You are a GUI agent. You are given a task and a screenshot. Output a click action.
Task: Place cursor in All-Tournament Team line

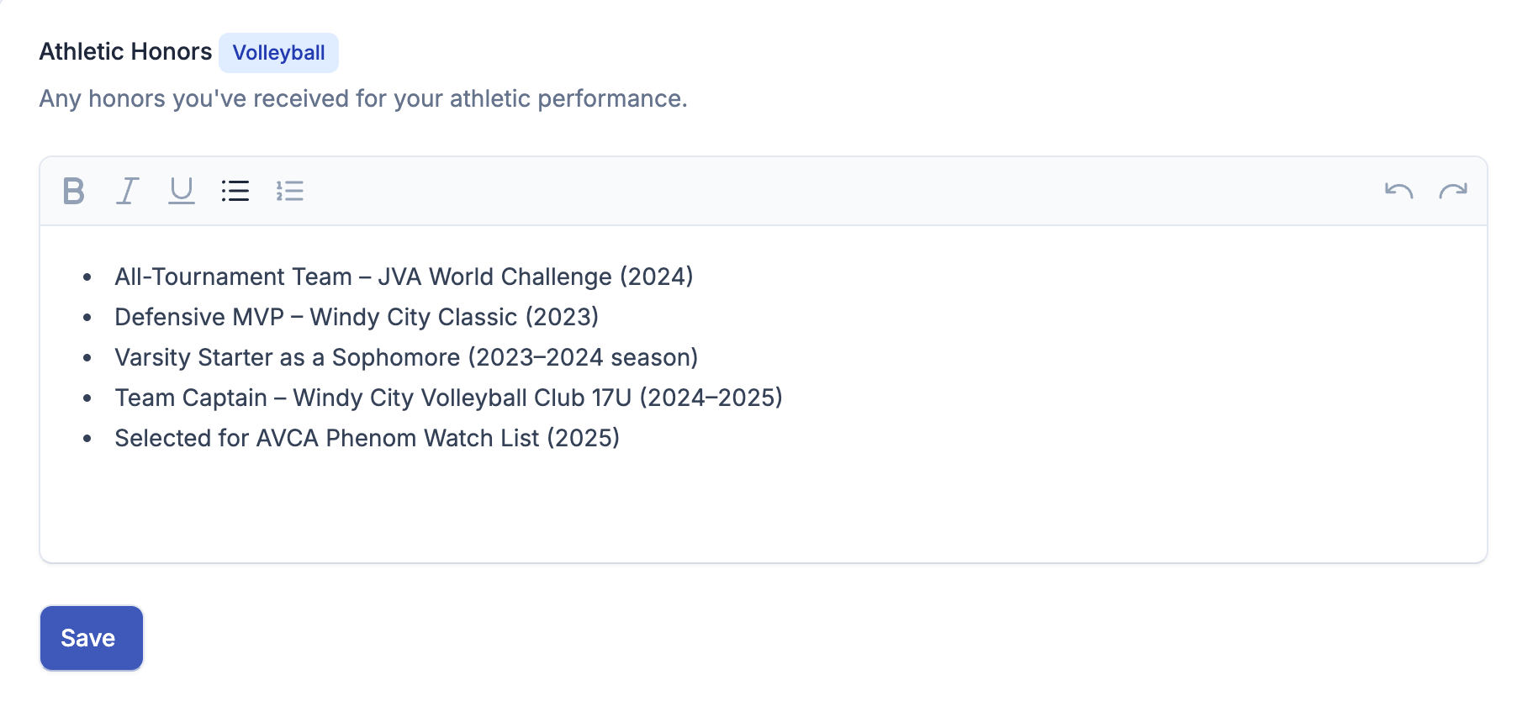point(404,277)
